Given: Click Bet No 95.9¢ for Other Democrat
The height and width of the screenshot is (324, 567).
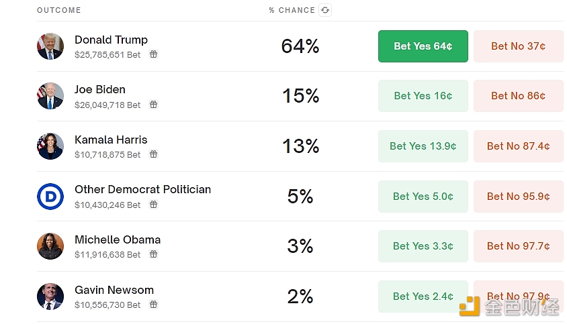Looking at the screenshot, I should 519,197.
